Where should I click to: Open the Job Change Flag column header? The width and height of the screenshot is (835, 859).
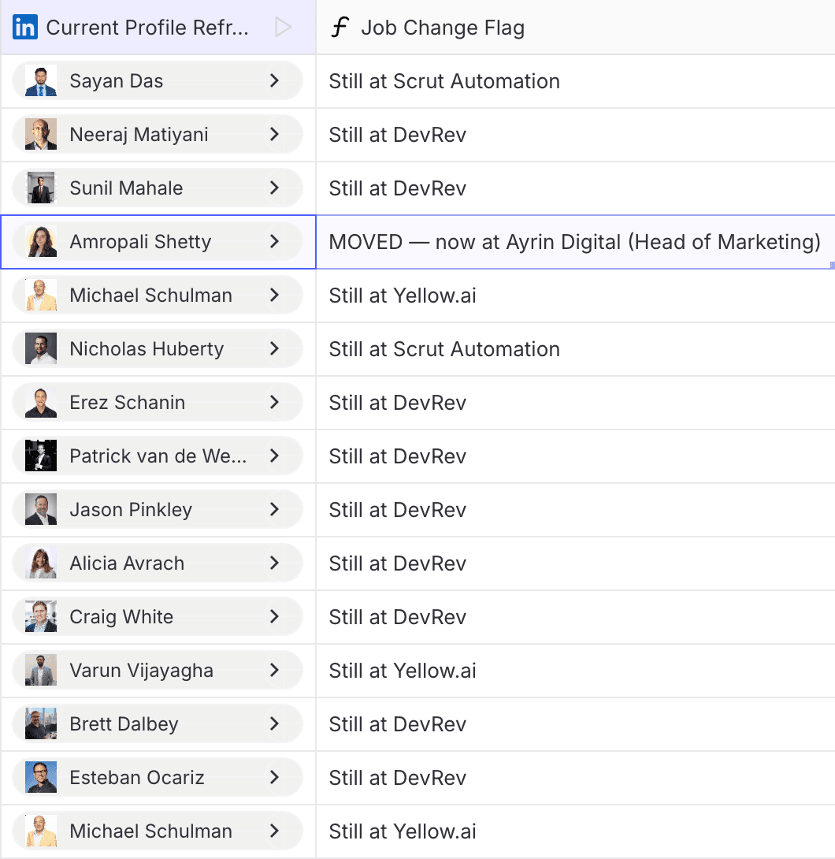pos(576,27)
